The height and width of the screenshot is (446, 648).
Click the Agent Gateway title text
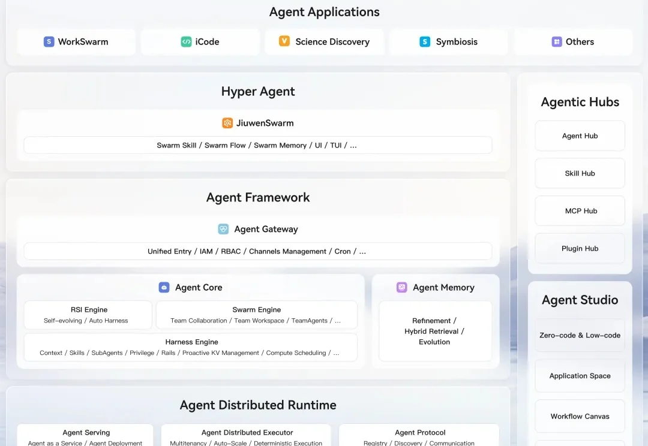point(266,229)
